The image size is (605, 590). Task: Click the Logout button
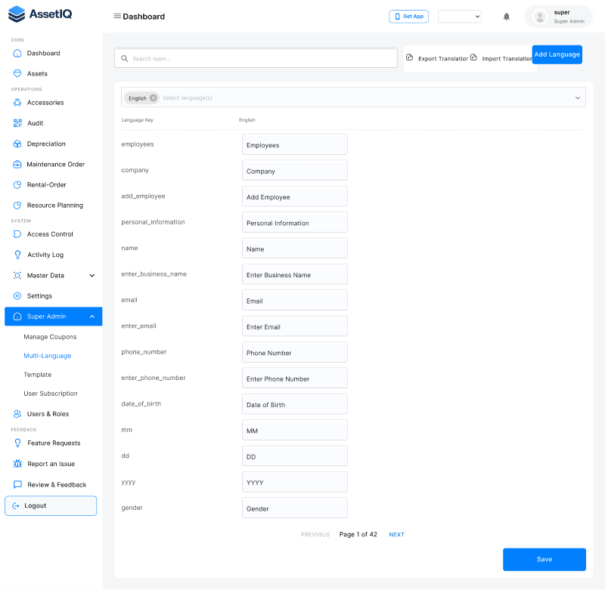coord(51,505)
